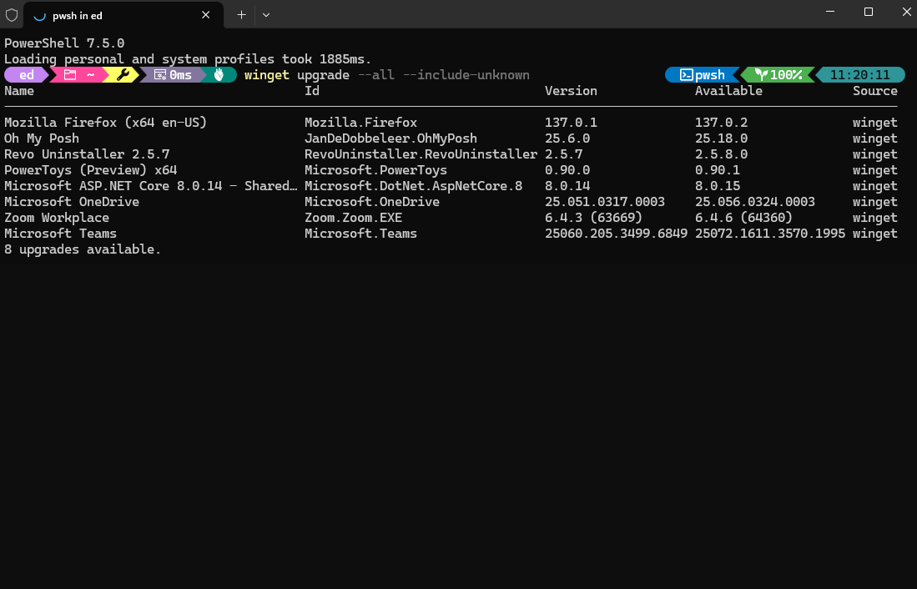Click the 'Available' column header
The width and height of the screenshot is (917, 589).
[x=728, y=91]
